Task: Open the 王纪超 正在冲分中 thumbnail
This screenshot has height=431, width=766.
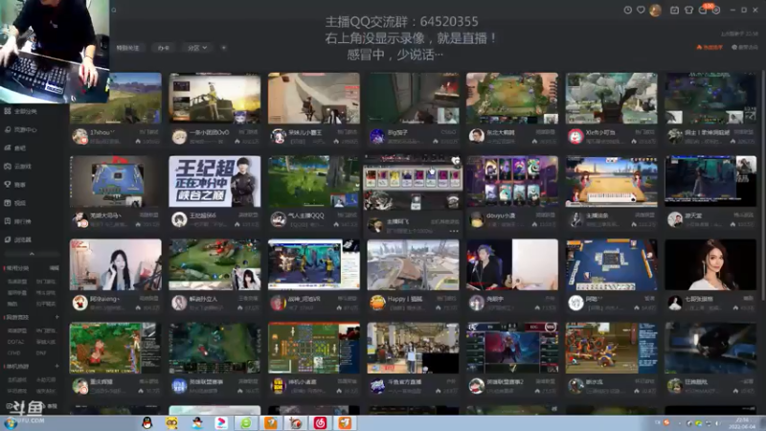Action: tap(214, 181)
